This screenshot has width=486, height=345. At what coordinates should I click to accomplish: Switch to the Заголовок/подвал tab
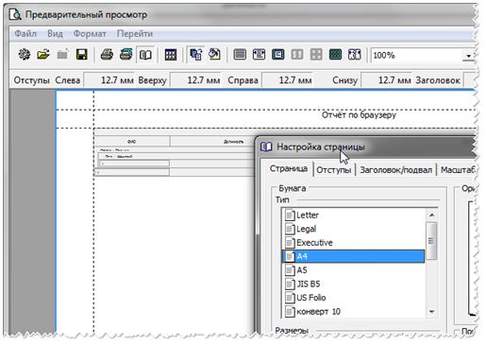pos(395,170)
